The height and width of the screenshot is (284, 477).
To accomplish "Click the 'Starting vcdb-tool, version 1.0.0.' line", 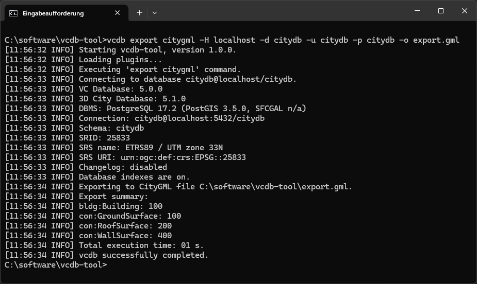I will [x=157, y=50].
